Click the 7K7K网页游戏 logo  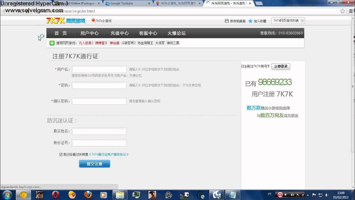click(x=66, y=21)
